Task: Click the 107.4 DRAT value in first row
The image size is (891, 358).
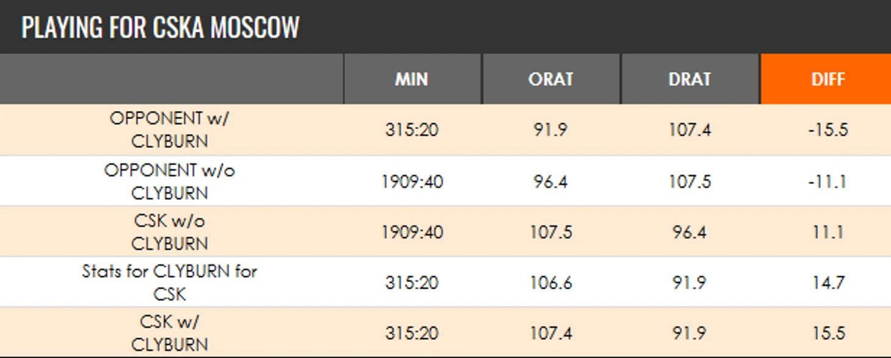Action: (690, 130)
